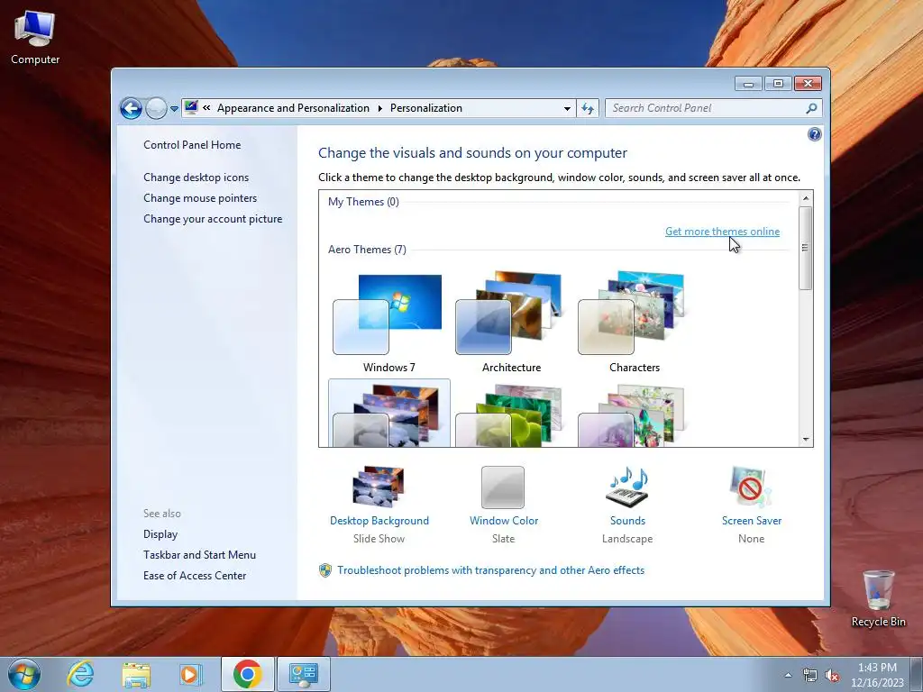This screenshot has width=923, height=692.
Task: Select the purple flowers theme thumbnail
Action: point(634,414)
